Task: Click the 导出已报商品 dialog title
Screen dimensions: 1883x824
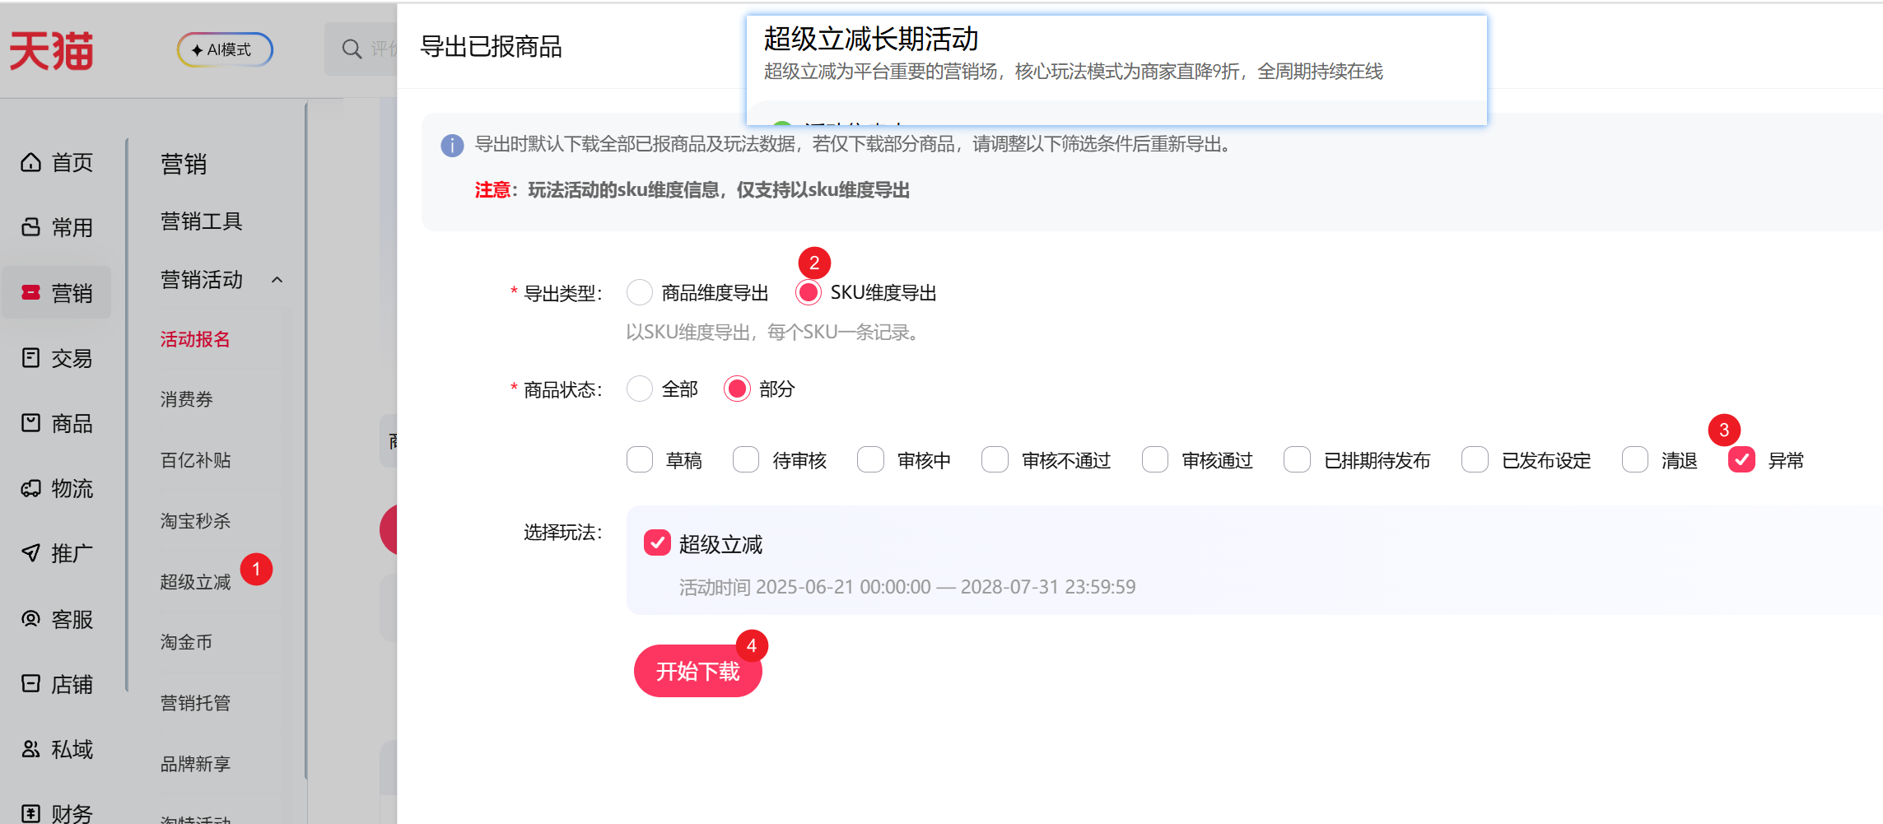Action: 491,46
